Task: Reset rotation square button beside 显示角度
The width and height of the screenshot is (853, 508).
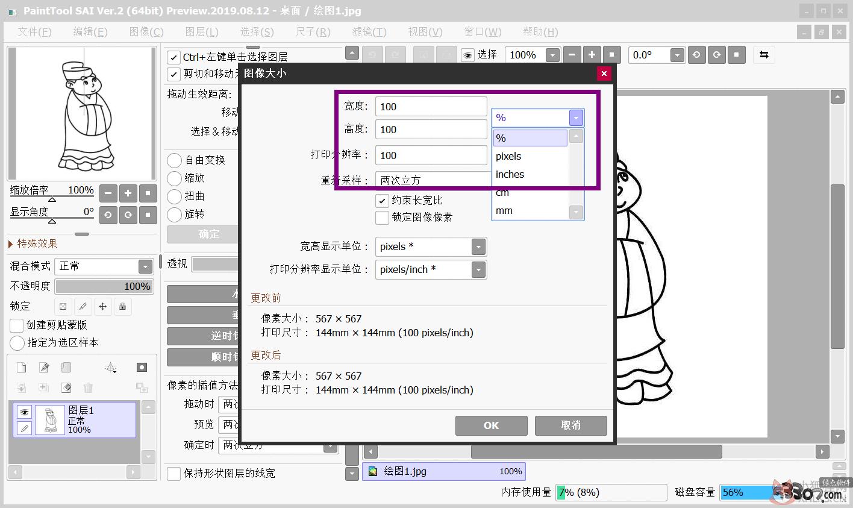Action: tap(148, 215)
